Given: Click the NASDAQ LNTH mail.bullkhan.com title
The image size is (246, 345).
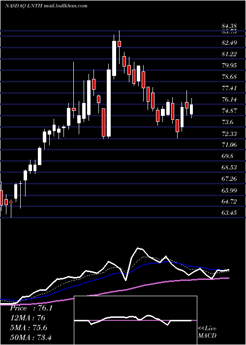Looking at the screenshot, I should tap(46, 6).
